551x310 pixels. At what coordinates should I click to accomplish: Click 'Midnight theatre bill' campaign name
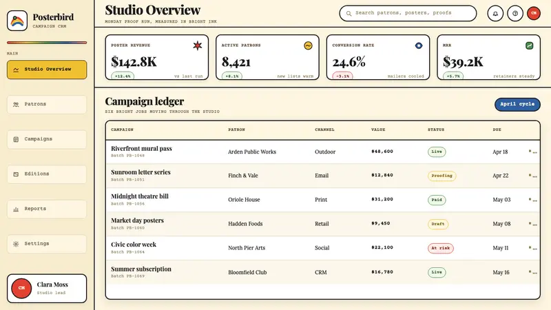point(140,196)
